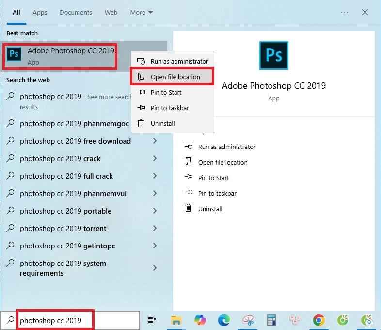
Task: Click Uninstall in the right details pane
Action: tap(210, 209)
